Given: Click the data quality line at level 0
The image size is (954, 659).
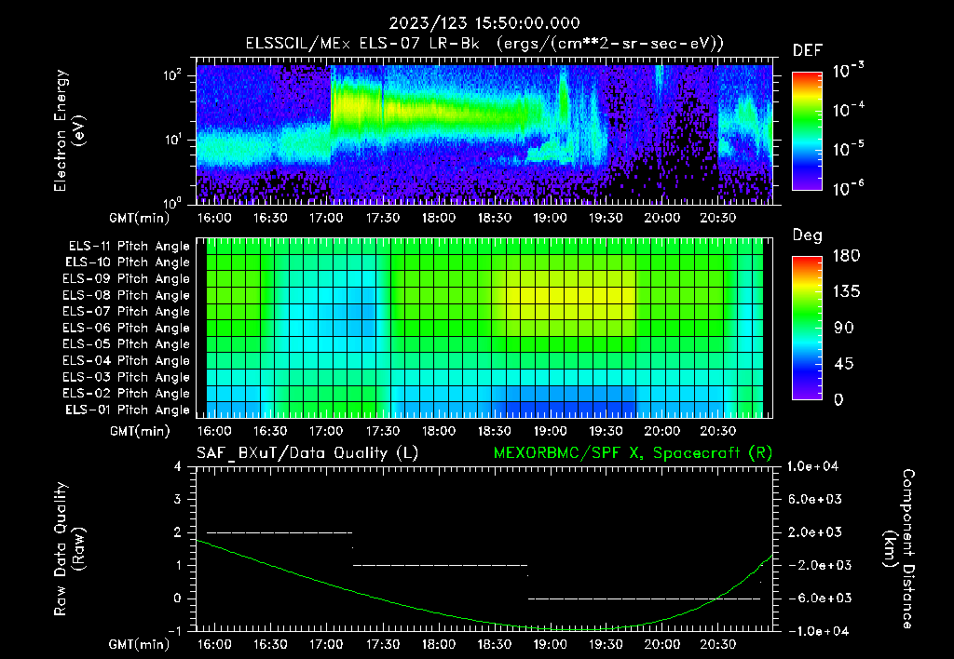Looking at the screenshot, I should [644, 598].
